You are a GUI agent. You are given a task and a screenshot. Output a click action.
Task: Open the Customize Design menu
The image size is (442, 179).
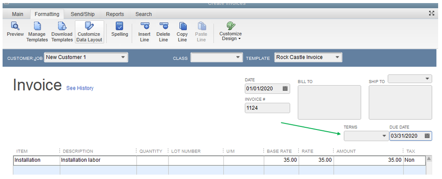click(231, 31)
